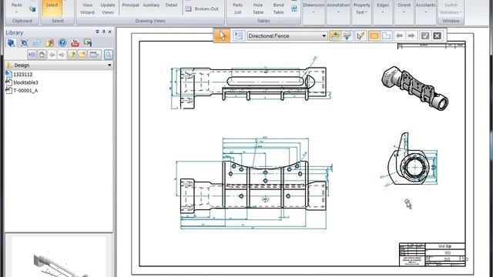Close the Library panel
Screen dimensions: 493x277
tap(109, 32)
